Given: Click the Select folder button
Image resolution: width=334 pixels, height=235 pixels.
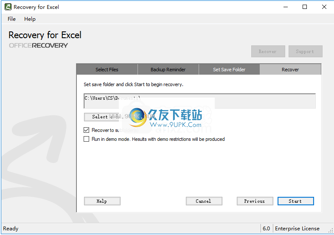Looking at the screenshot, I should (102, 117).
